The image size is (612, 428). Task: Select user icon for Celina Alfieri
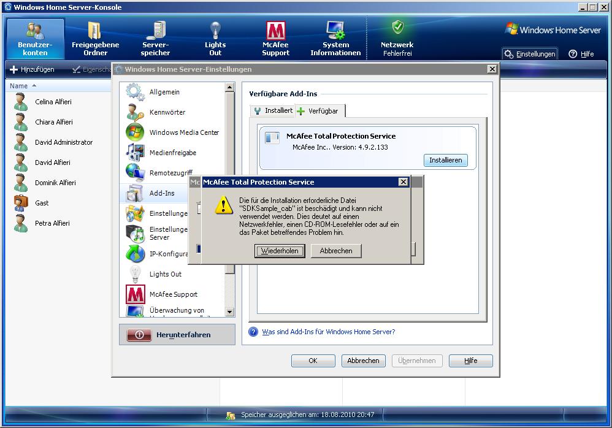[x=21, y=102]
